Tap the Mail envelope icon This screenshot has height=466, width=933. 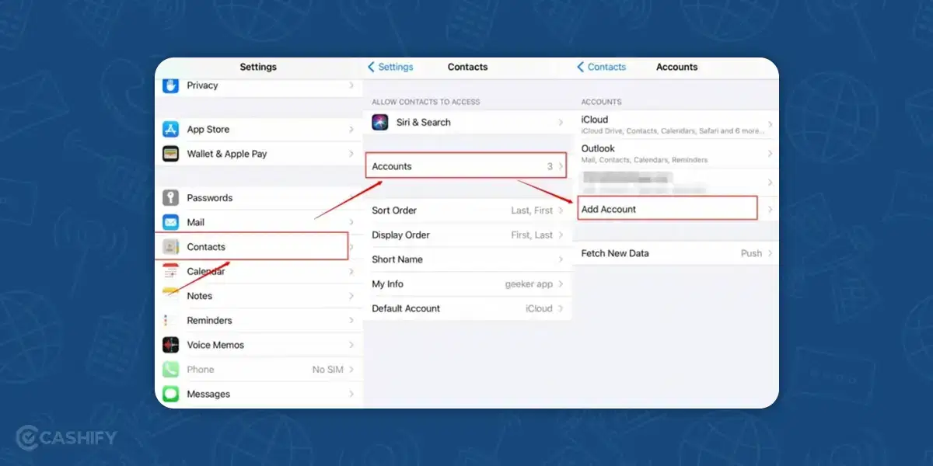(x=170, y=222)
